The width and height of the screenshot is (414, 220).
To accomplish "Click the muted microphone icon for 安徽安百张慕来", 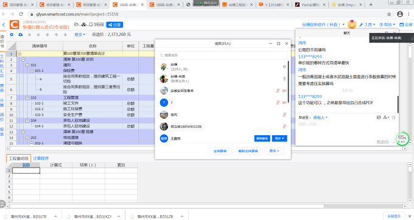I will click(x=278, y=91).
